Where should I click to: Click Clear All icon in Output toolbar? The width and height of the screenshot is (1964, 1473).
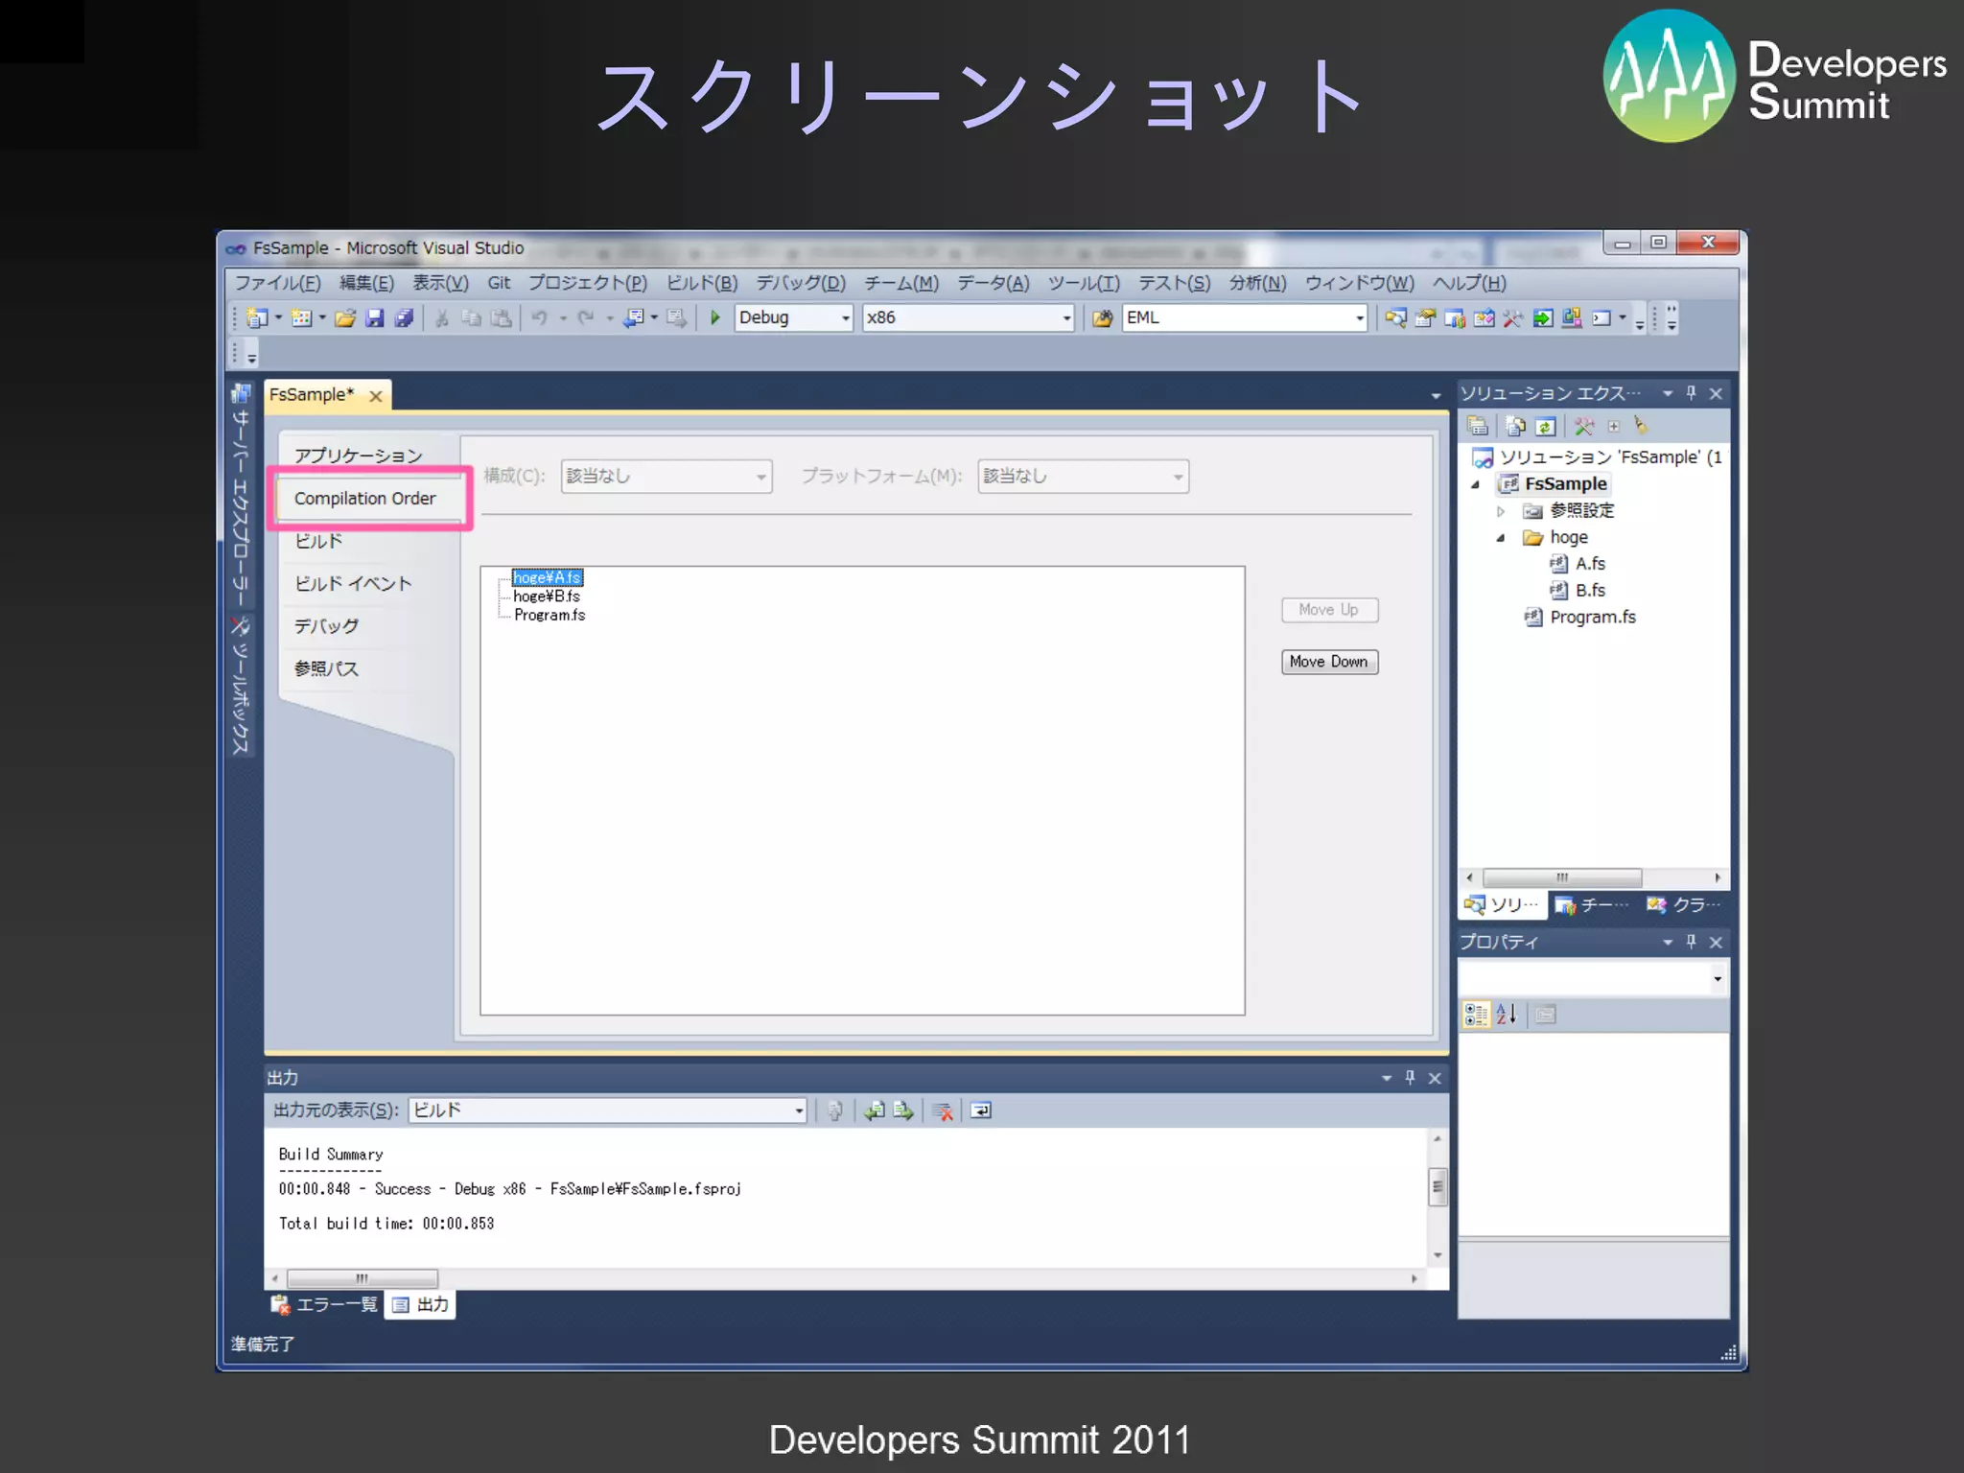[944, 1111]
